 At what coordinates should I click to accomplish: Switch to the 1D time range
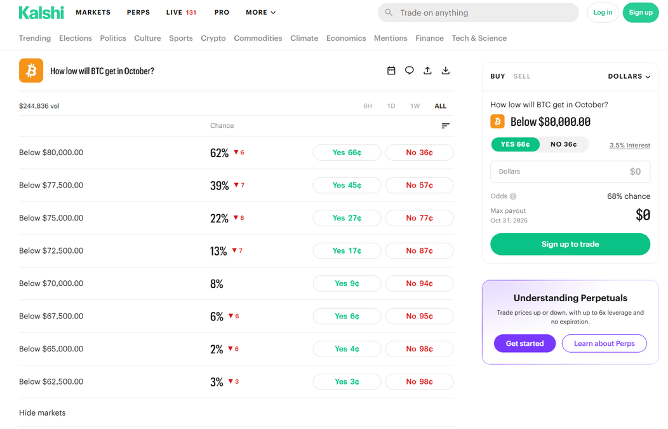tap(391, 106)
